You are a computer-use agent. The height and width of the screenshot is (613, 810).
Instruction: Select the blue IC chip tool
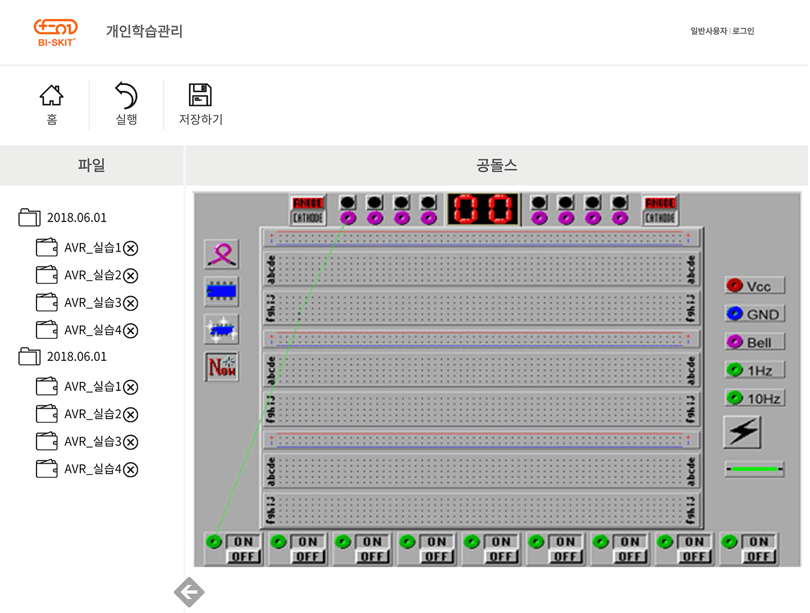coord(222,291)
